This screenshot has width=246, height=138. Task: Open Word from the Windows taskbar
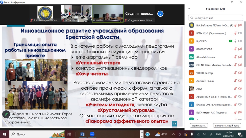82,134
